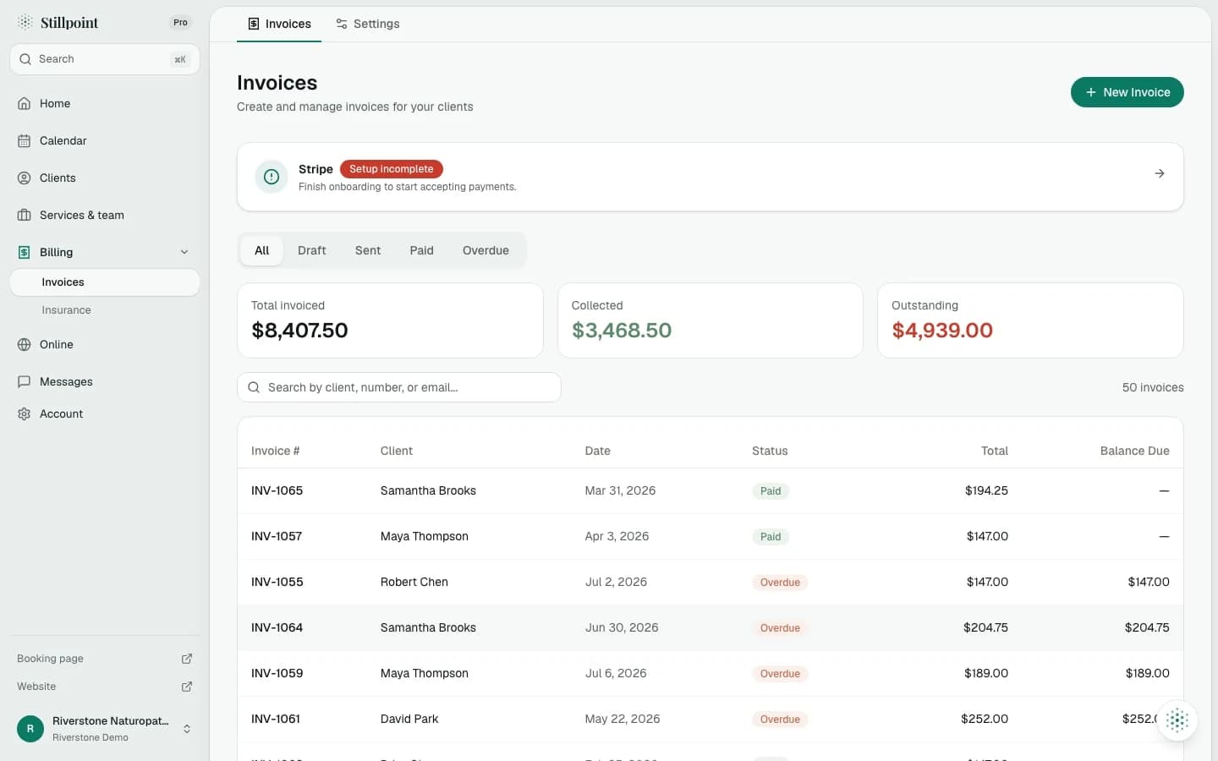Click the 50 invoices count
This screenshot has width=1218, height=761.
pos(1153,387)
